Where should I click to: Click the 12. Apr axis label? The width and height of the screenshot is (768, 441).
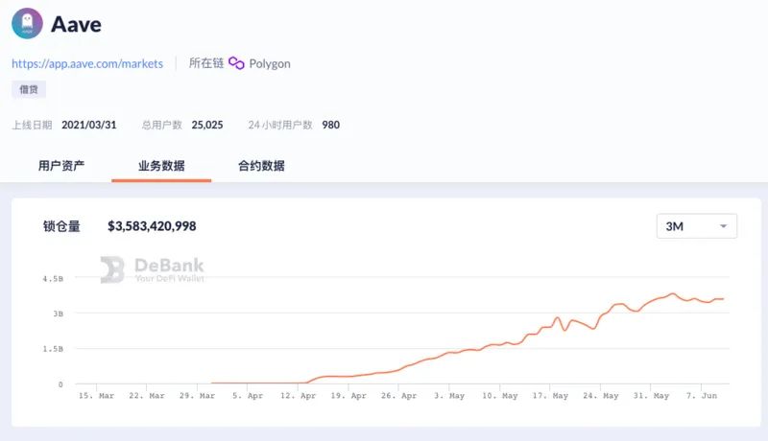pos(298,396)
